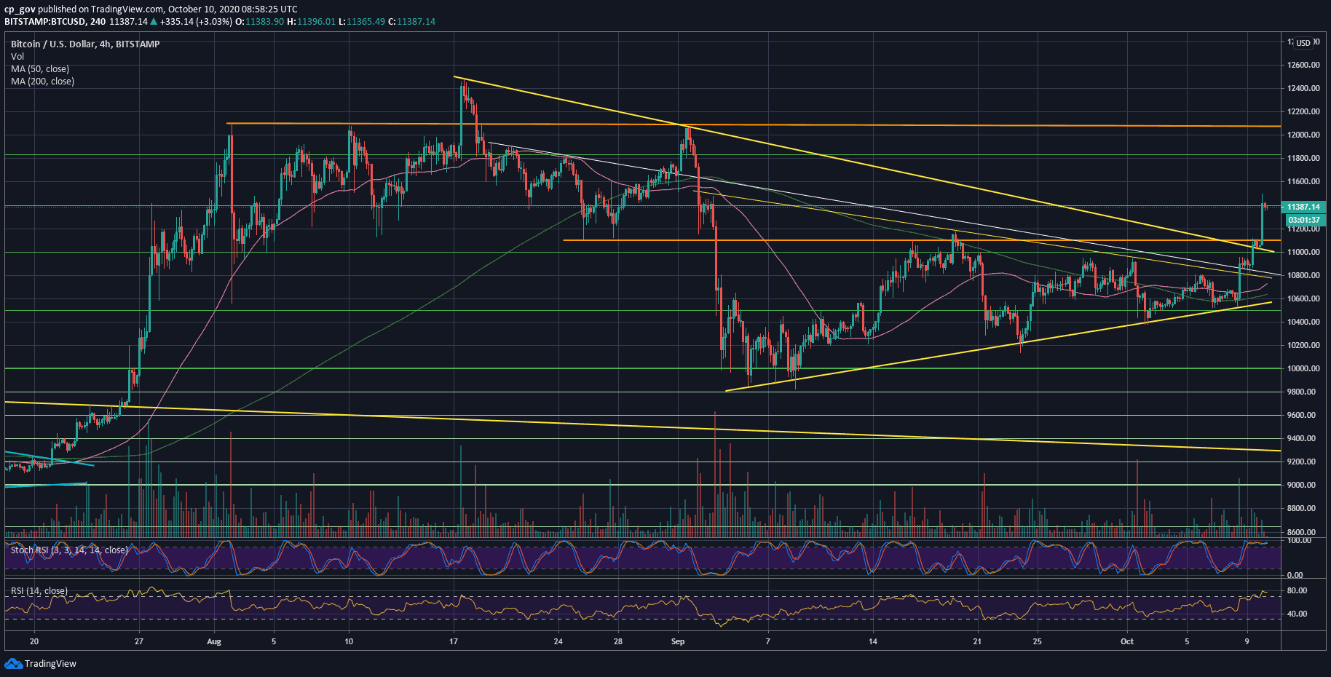Click the 10400.00 price axis label

click(1303, 322)
